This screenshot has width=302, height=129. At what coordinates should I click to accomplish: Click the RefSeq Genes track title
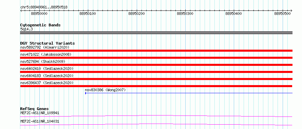tap(34, 109)
